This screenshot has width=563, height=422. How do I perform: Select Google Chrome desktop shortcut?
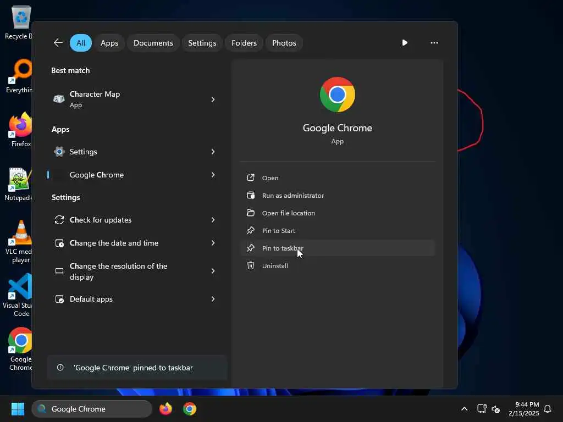click(20, 349)
